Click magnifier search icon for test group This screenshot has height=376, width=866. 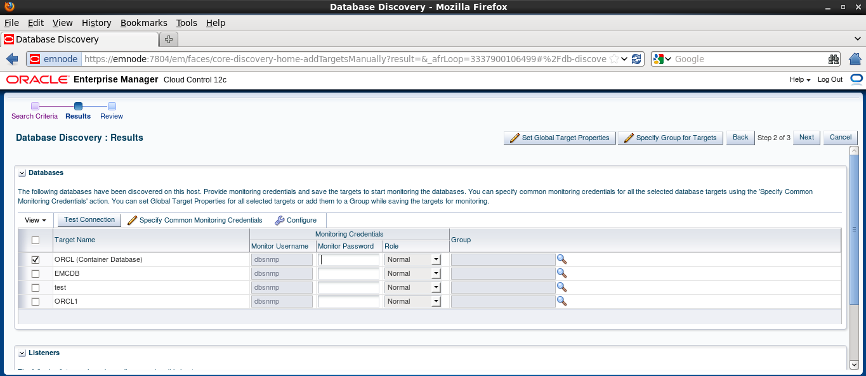pyautogui.click(x=561, y=287)
